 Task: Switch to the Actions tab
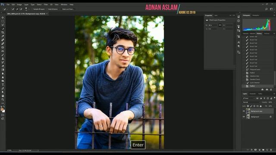(x=267, y=34)
